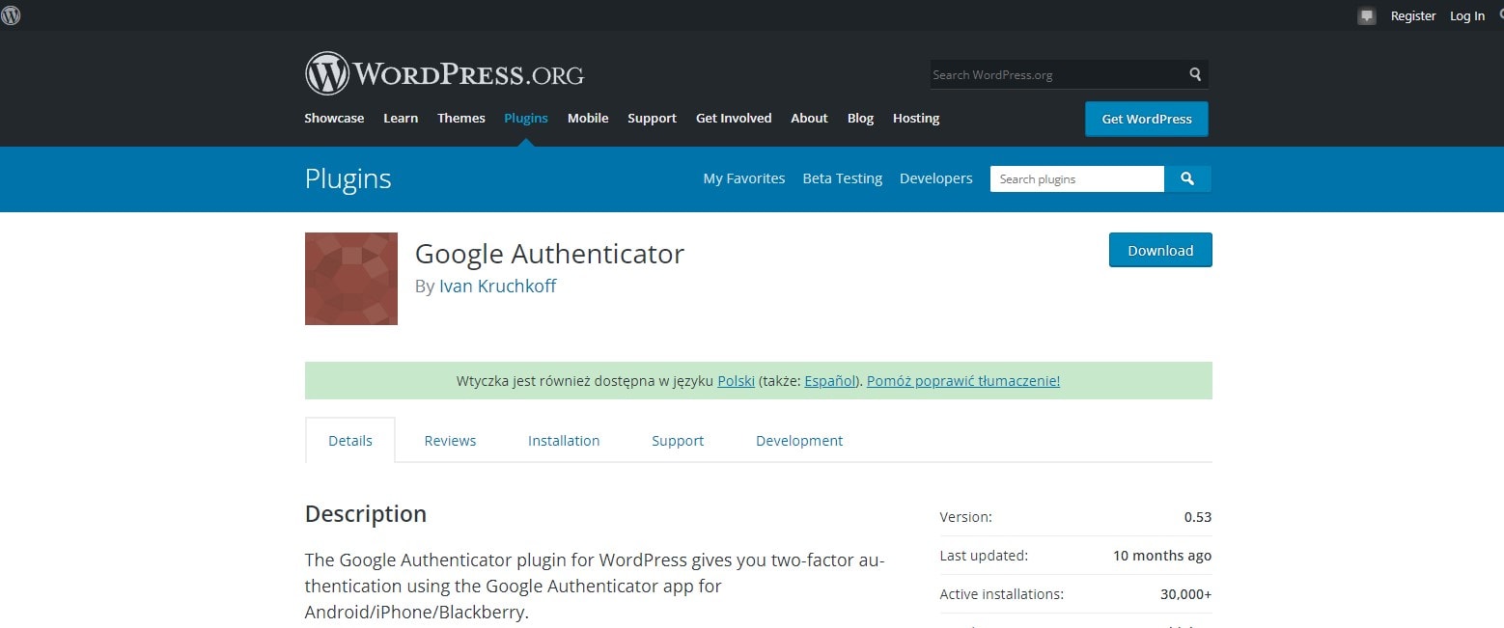Click the 'Last updated:' label
Viewport: 1504px width, 628px height.
tap(984, 556)
